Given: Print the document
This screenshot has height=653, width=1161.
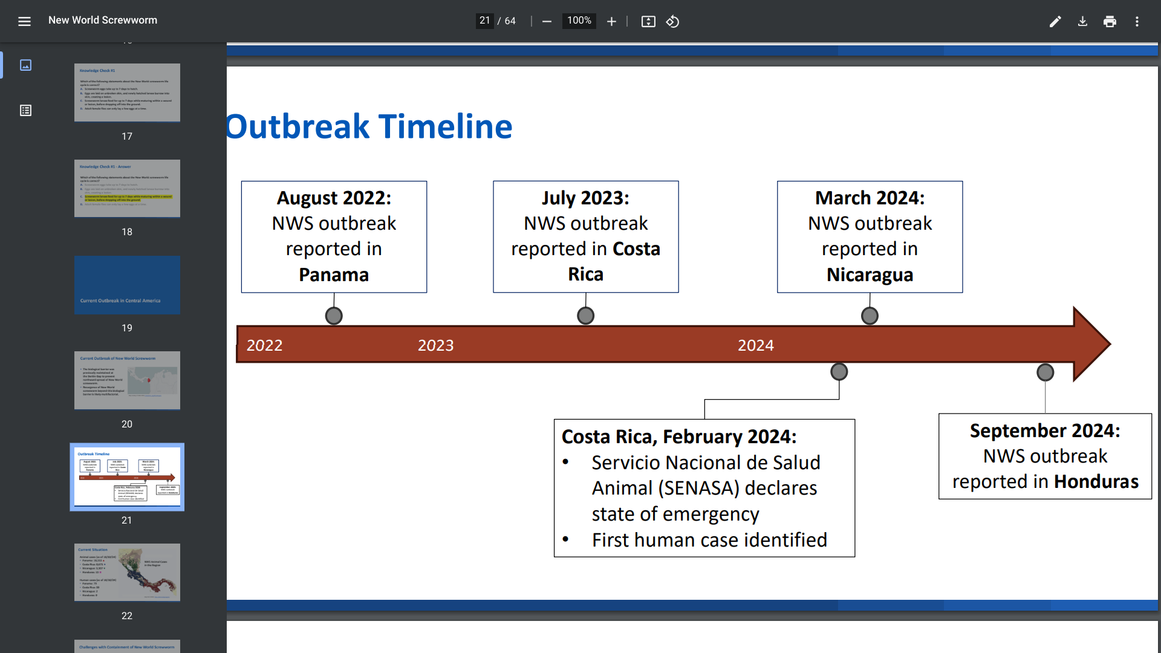Looking at the screenshot, I should pyautogui.click(x=1110, y=21).
